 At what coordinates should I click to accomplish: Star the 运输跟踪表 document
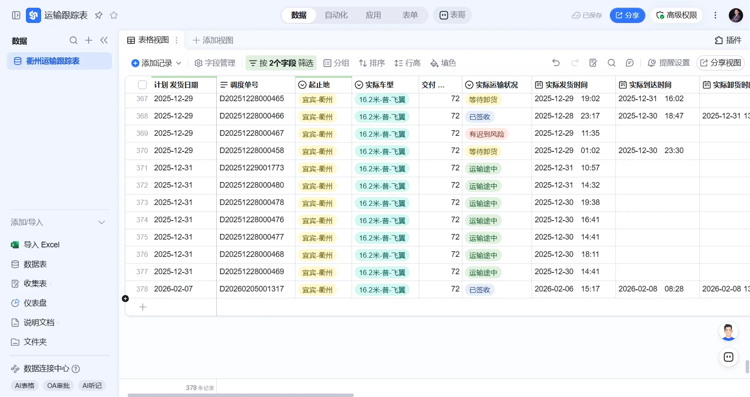[x=114, y=15]
